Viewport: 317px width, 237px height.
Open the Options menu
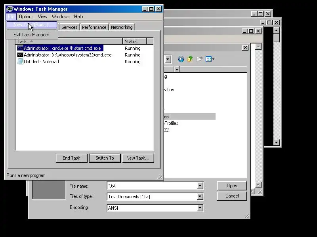click(x=26, y=17)
